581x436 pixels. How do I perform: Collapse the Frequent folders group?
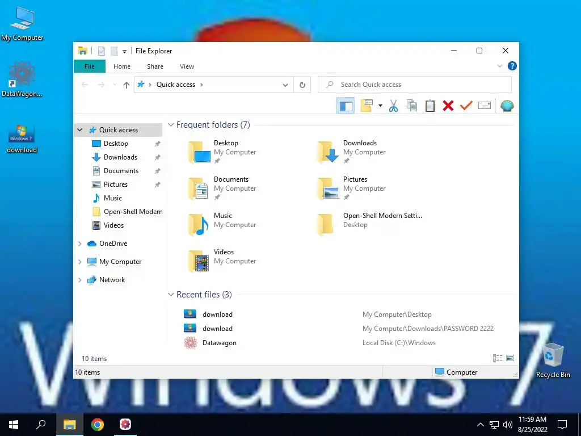coord(171,125)
